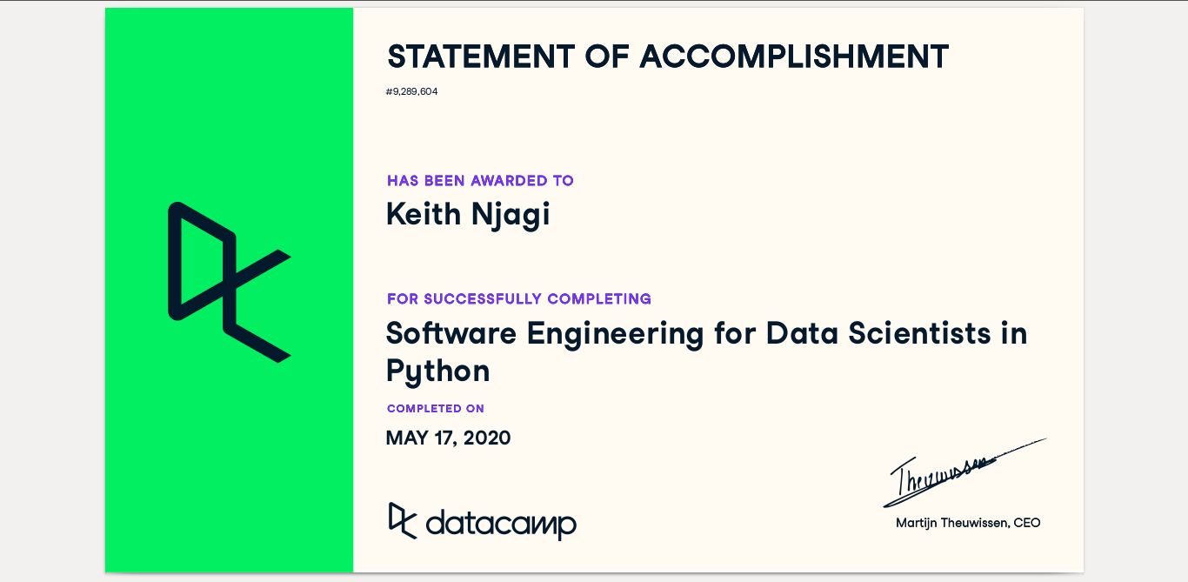Click the FOR SUCCESSFULLY COMPLETING label
Viewport: 1188px width, 582px height.
tap(519, 299)
